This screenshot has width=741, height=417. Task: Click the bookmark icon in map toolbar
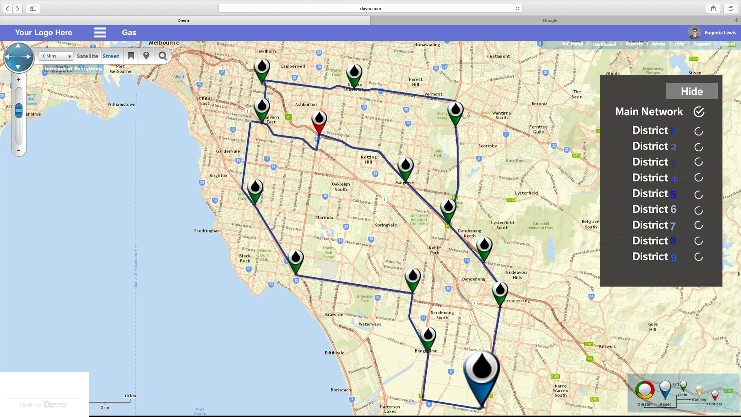point(131,56)
